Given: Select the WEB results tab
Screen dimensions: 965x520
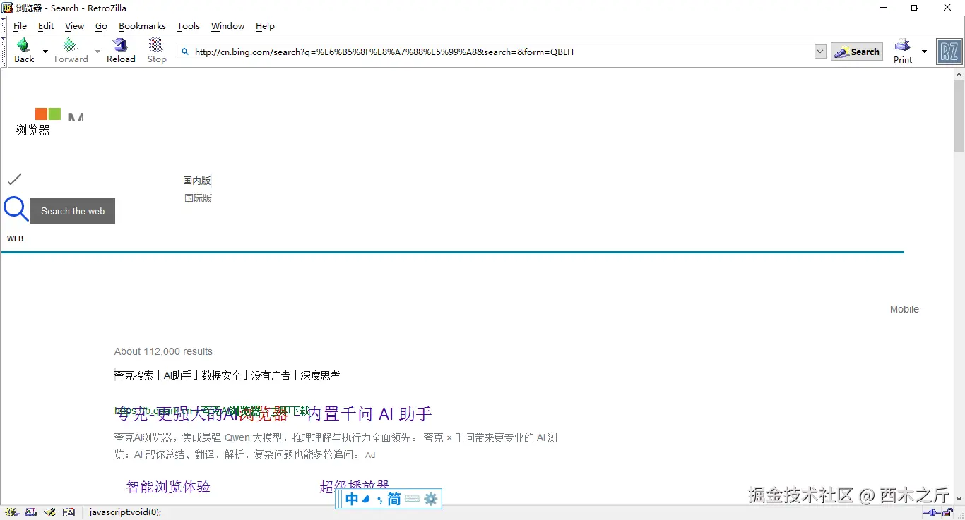Looking at the screenshot, I should tap(15, 238).
